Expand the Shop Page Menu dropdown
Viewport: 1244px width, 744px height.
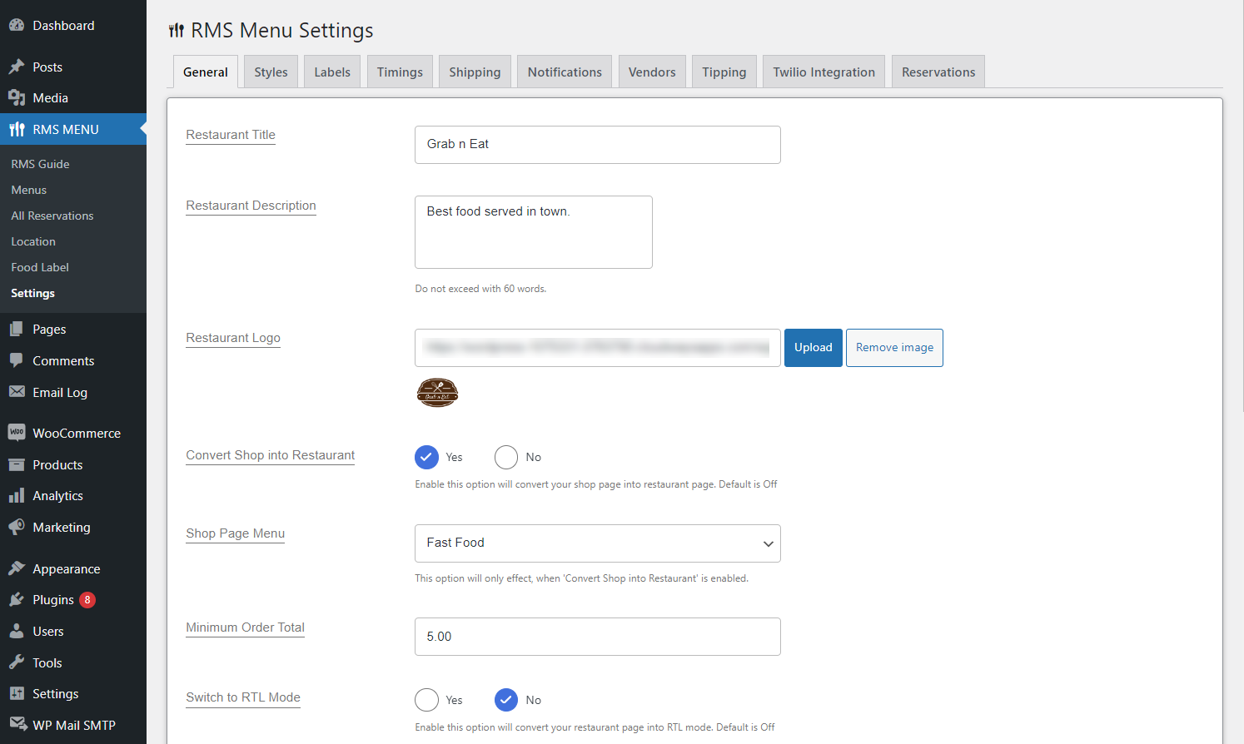[x=598, y=543]
